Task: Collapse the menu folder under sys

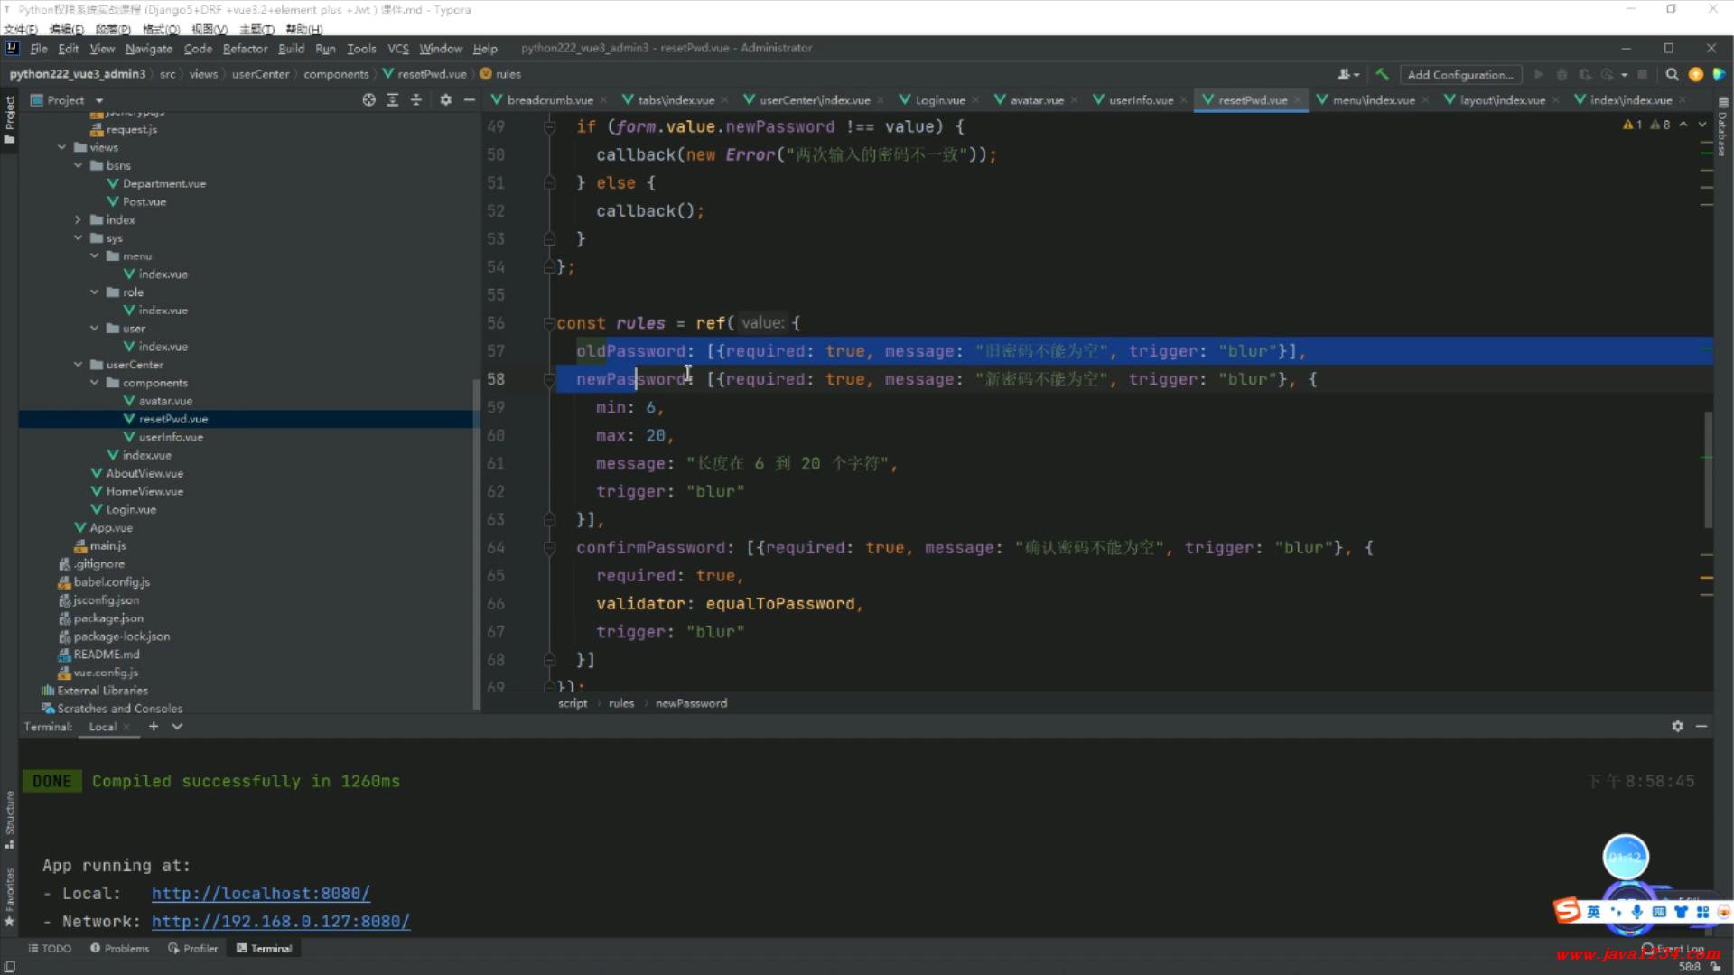Action: [95, 256]
